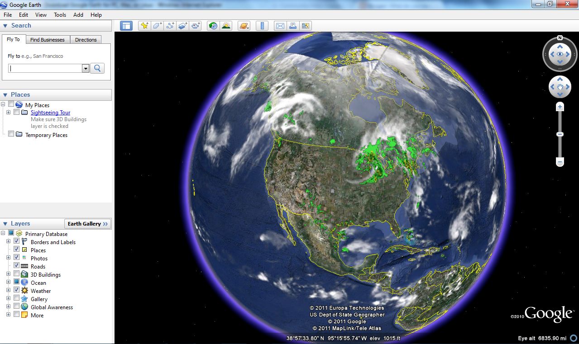Disable the Roads layer checkbox
This screenshot has height=344, width=579.
tap(16, 266)
